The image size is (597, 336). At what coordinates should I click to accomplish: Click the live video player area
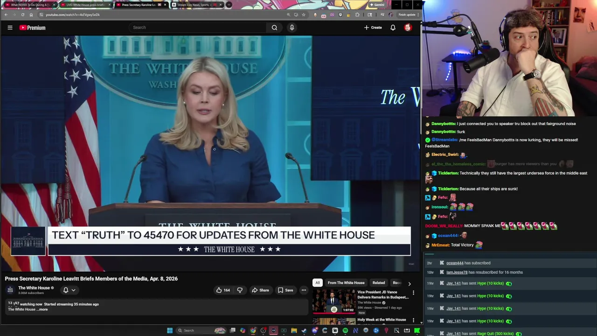coord(210,154)
